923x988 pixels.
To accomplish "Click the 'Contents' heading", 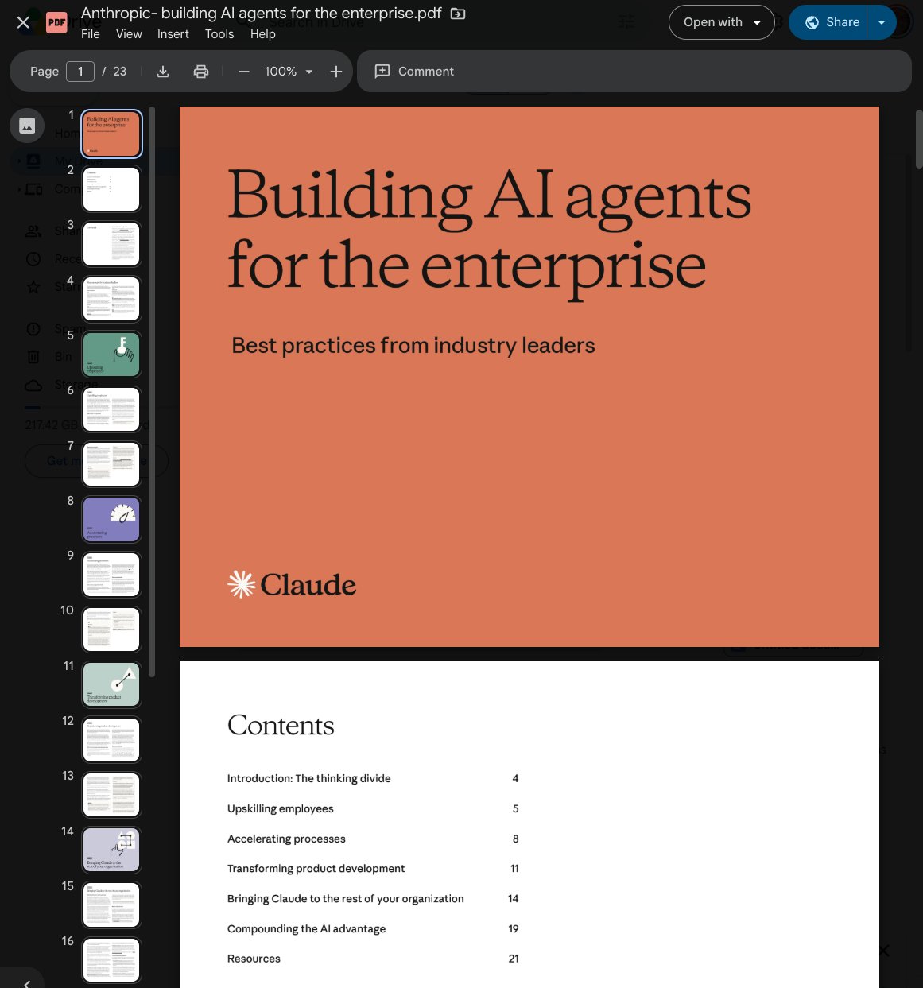I will pyautogui.click(x=281, y=725).
